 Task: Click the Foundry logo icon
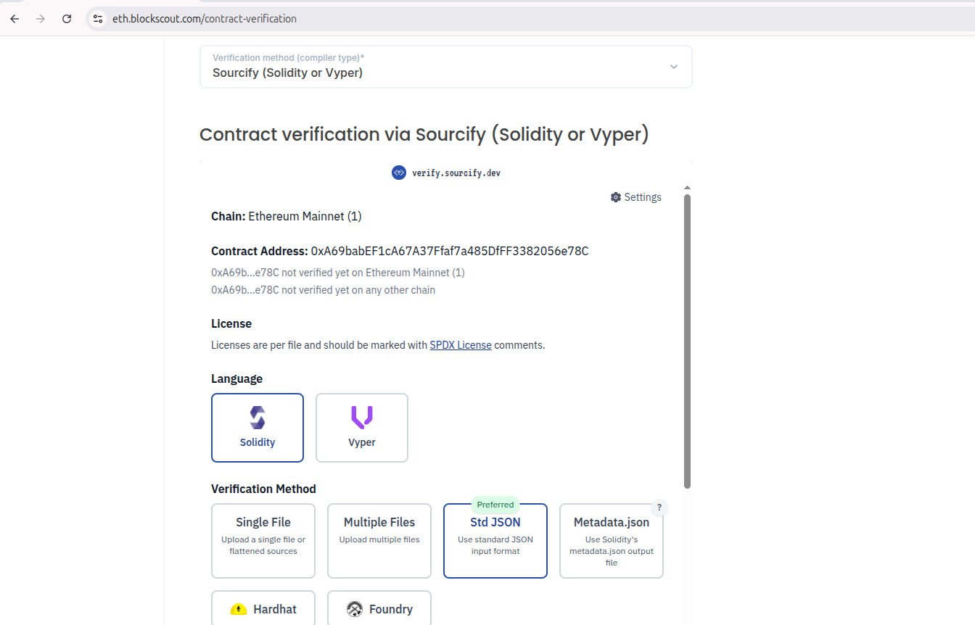pos(355,609)
